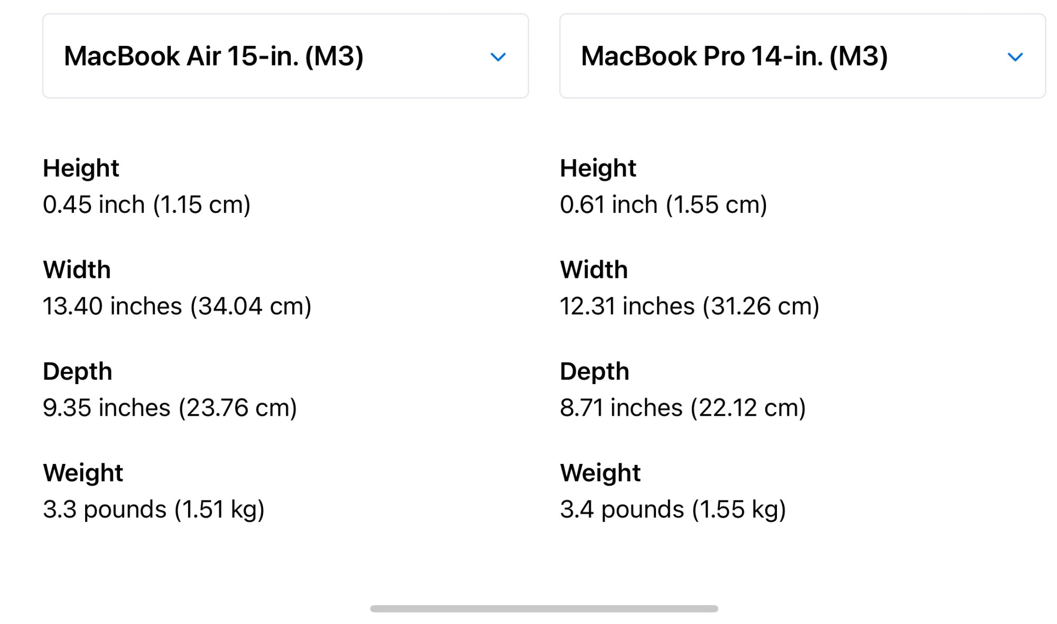Select the 3.3 pounds (1.51 kg) weight value
The height and width of the screenshot is (624, 1057).
[x=153, y=509]
